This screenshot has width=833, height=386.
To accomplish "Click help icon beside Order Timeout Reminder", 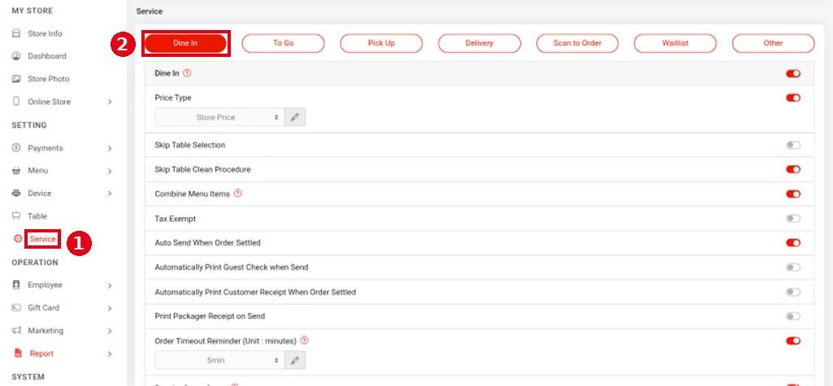I will tap(305, 340).
